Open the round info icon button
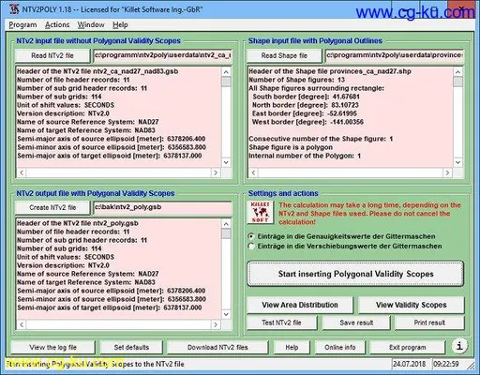This screenshot has height=375, width=480. point(459,346)
